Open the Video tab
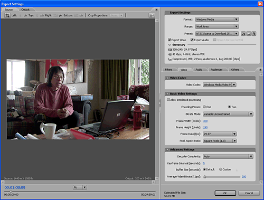 click(x=184, y=70)
